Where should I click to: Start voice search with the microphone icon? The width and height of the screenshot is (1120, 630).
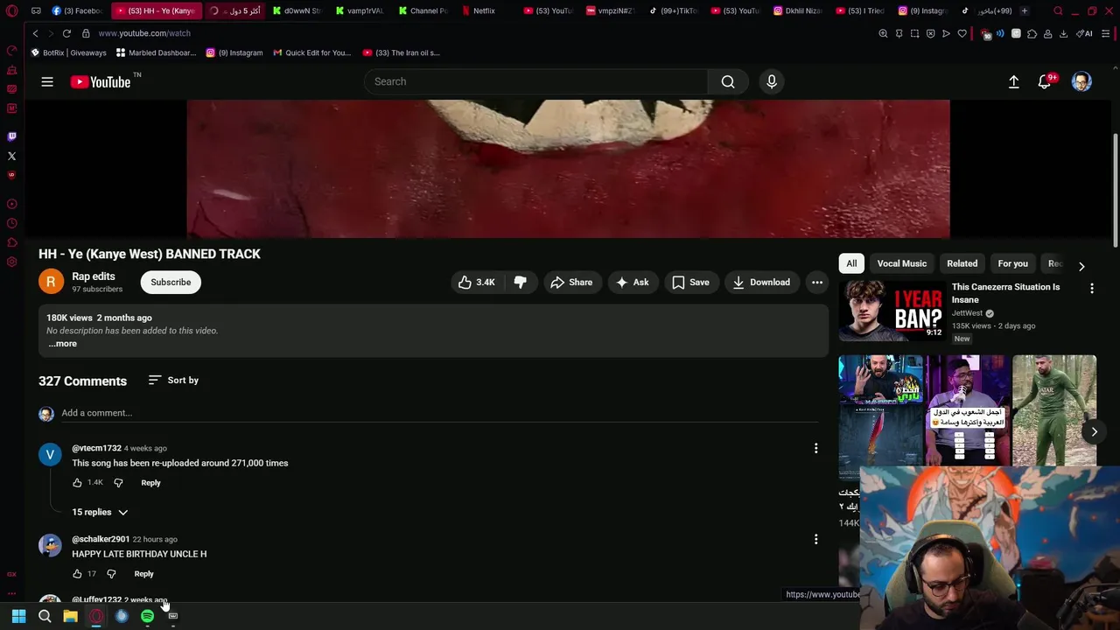coord(771,81)
